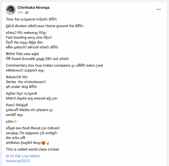
Task: Click the line starting with "Fast bowling"
Action: 28,37
